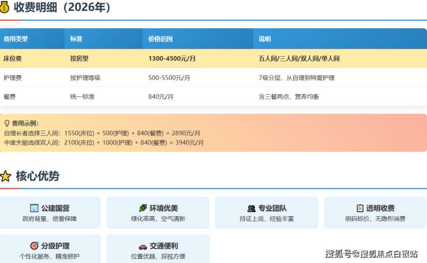Click the 搜狐号@搜狐焦点白银站 watermark
427x263 pixels.
coord(372,254)
